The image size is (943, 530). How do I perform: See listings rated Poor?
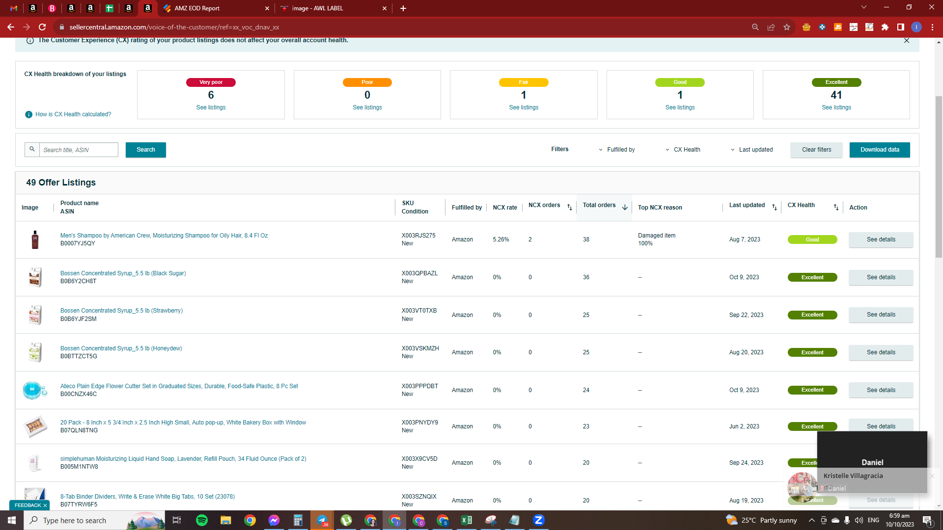(x=367, y=107)
